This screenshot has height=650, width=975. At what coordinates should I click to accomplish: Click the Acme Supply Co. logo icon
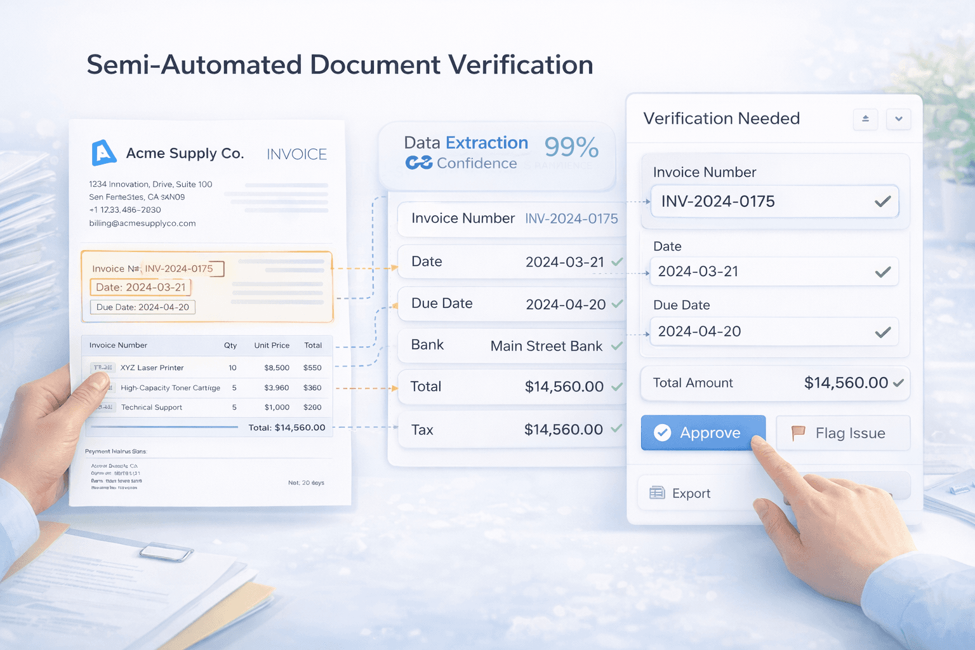pos(103,153)
